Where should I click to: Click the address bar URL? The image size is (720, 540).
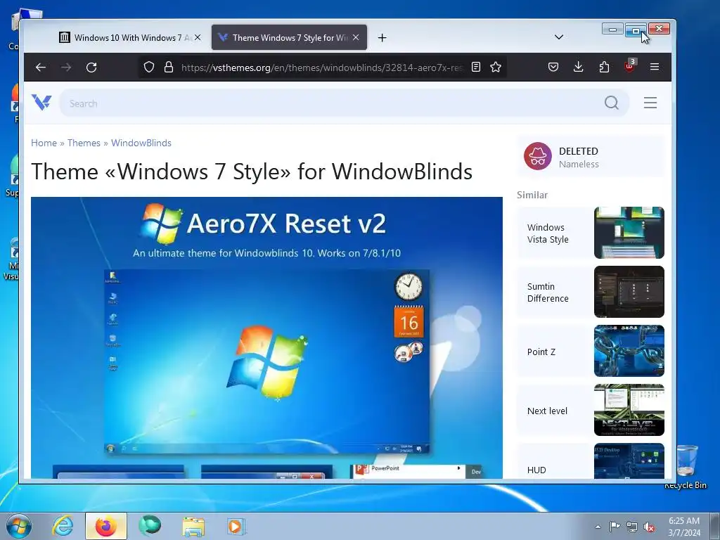[x=321, y=67]
